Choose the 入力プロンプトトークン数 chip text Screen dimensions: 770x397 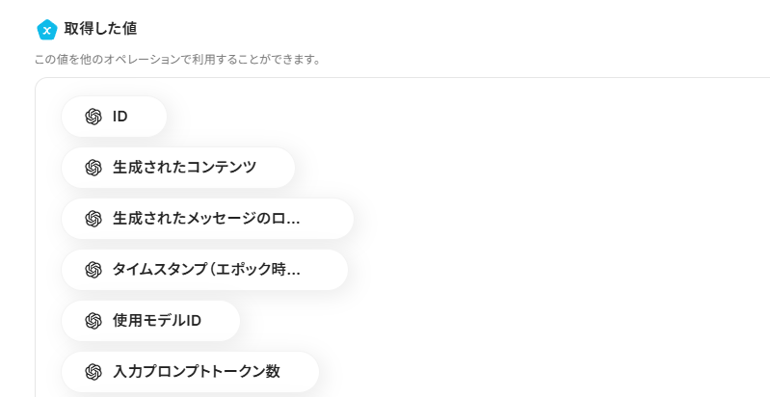click(x=197, y=372)
